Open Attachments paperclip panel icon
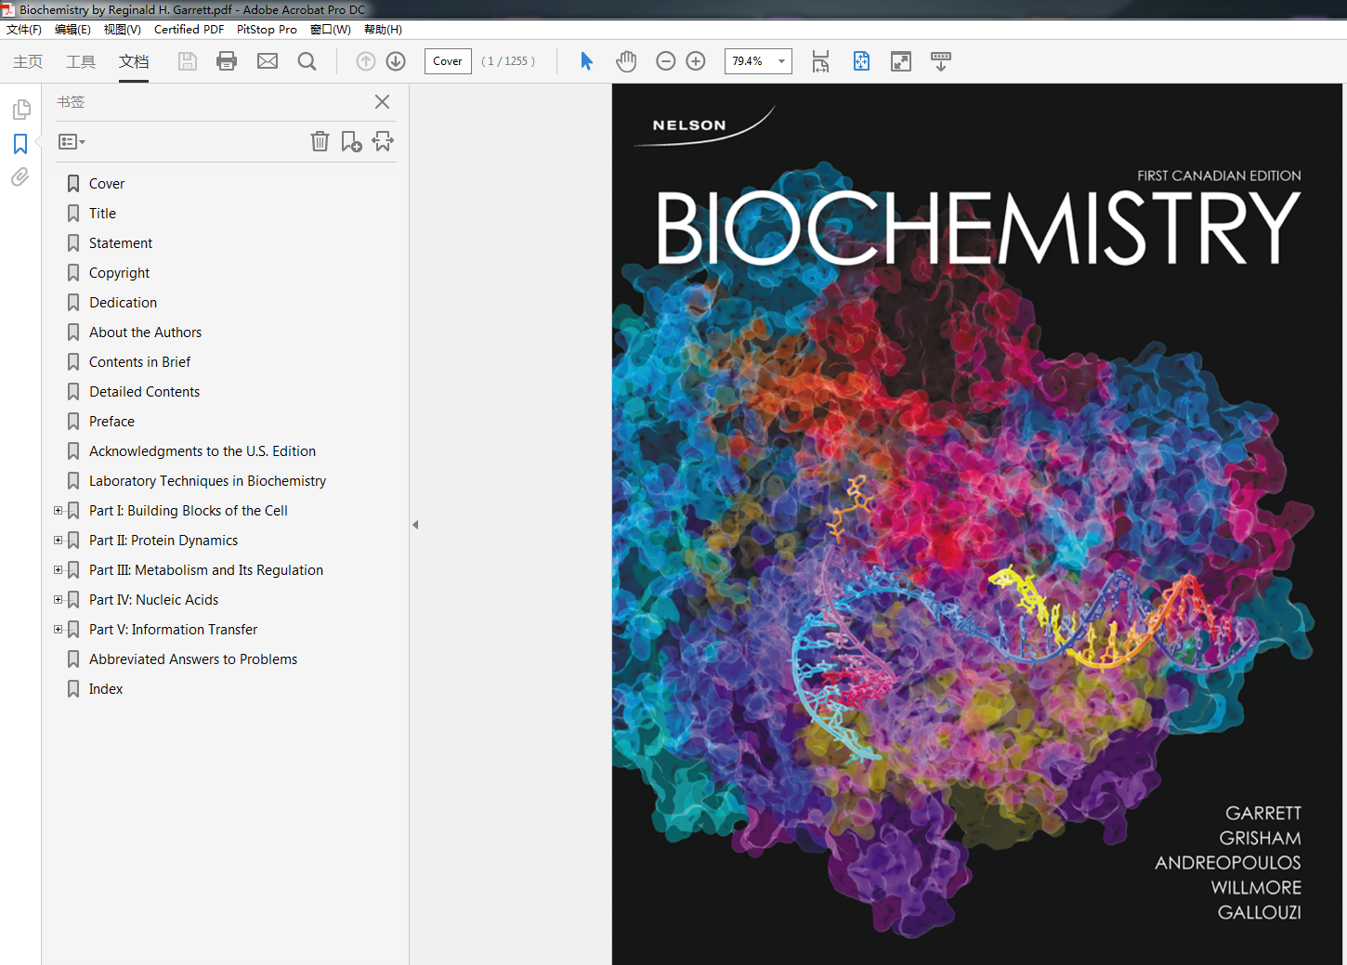 click(20, 176)
